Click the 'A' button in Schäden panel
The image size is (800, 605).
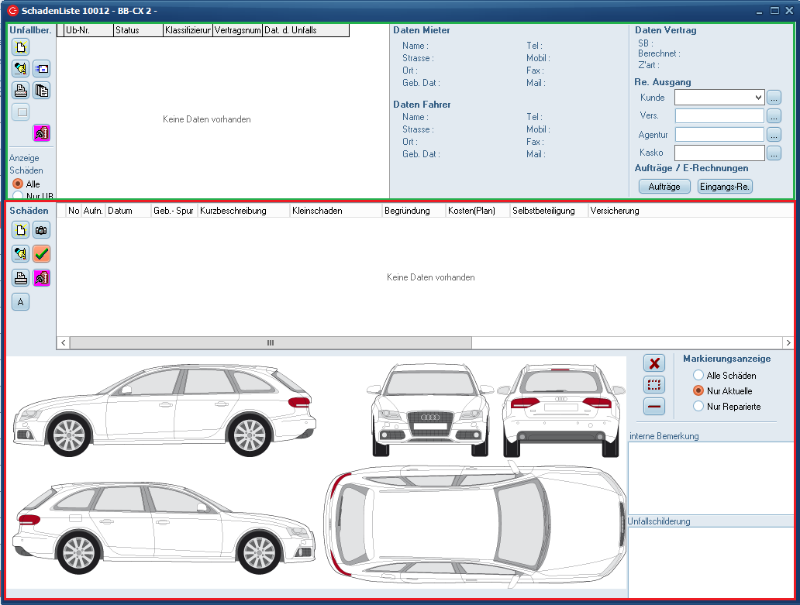(21, 302)
